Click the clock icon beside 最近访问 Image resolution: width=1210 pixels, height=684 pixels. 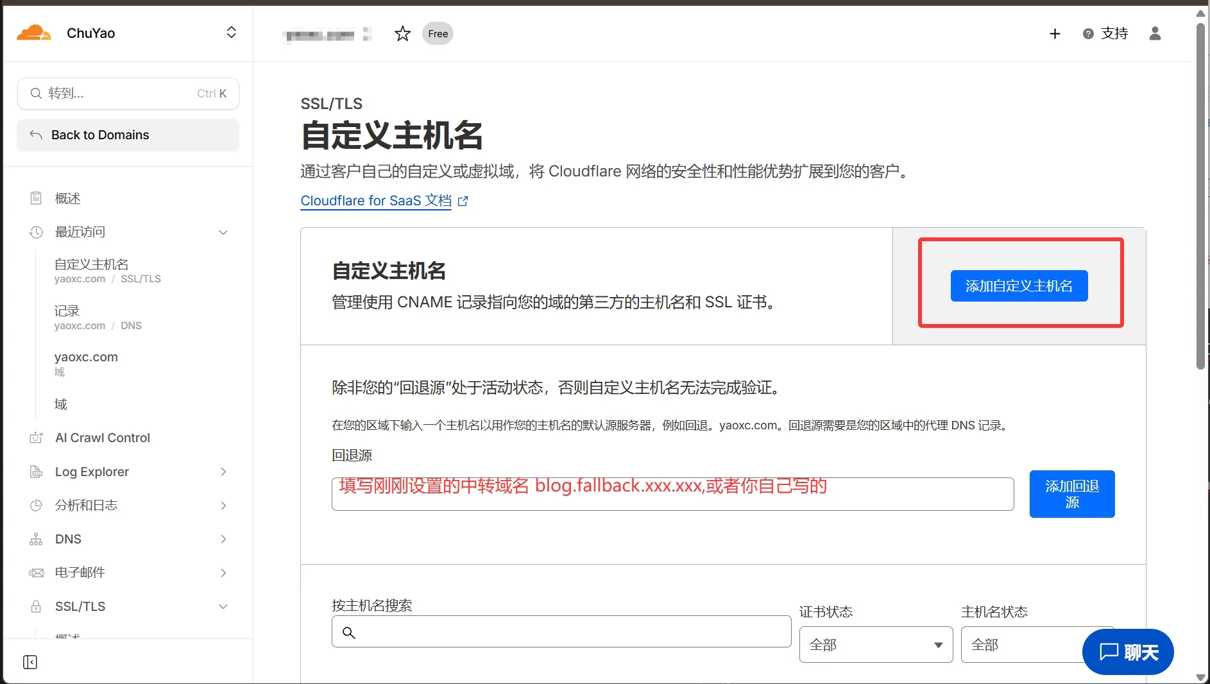[x=37, y=232]
